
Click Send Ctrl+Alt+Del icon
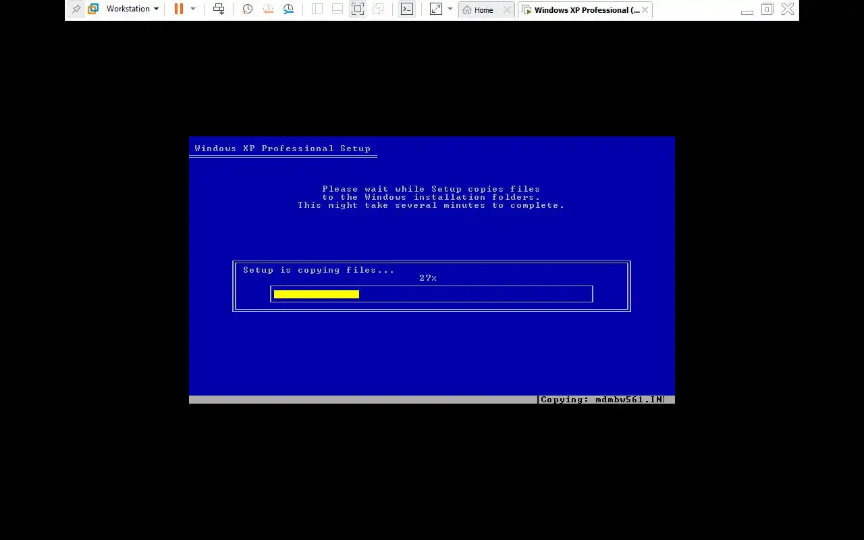coord(219,9)
